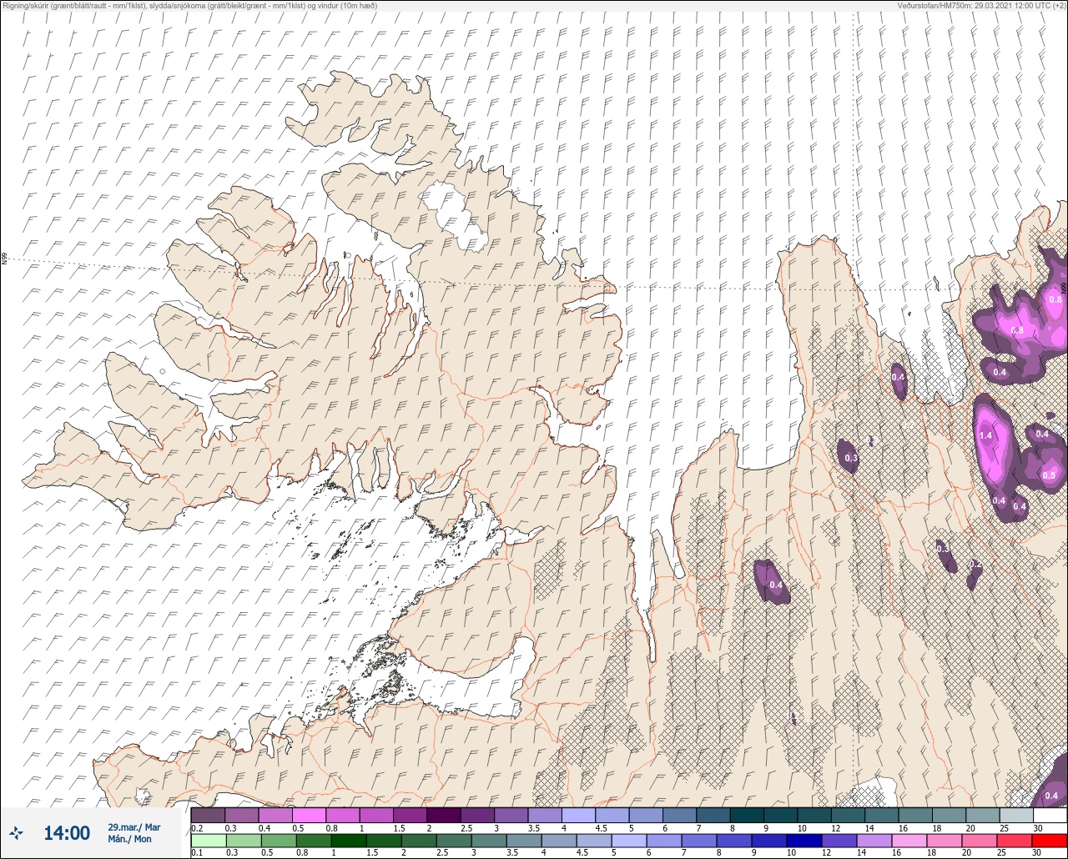Click the star-shaped icon beside 14:00

[x=16, y=832]
